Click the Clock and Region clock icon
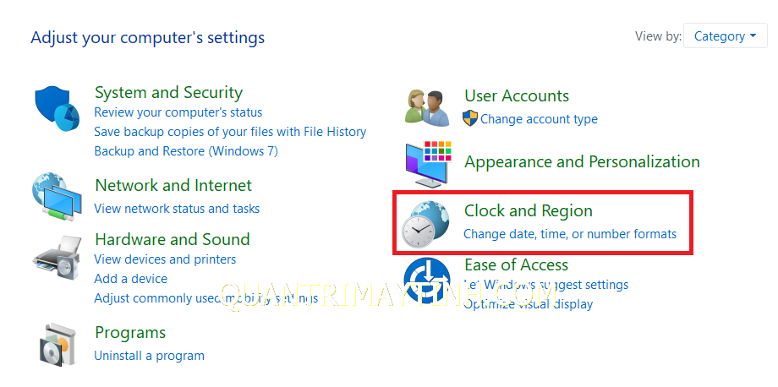The height and width of the screenshot is (387, 778). (425, 224)
